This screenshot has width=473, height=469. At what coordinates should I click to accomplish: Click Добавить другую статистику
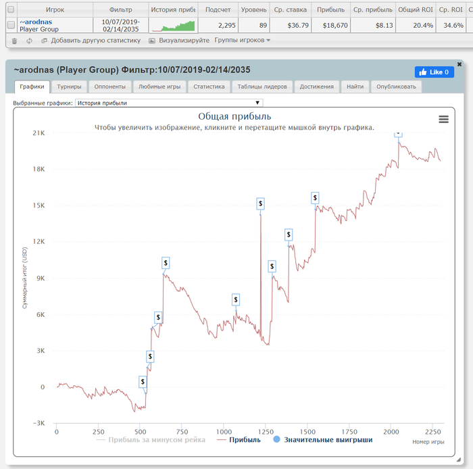(x=96, y=41)
